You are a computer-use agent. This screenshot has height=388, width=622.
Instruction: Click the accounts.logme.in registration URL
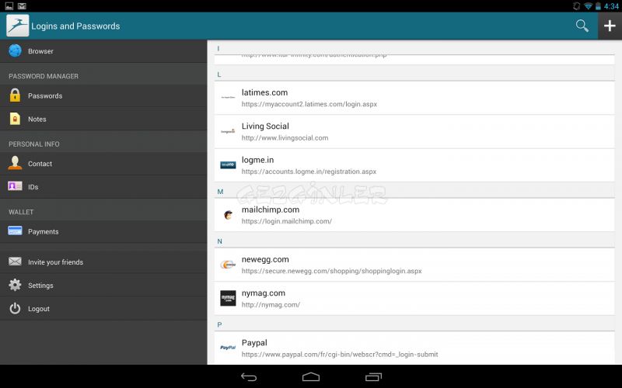click(x=309, y=171)
